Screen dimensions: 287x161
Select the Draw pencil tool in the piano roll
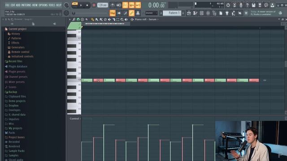[93, 20]
